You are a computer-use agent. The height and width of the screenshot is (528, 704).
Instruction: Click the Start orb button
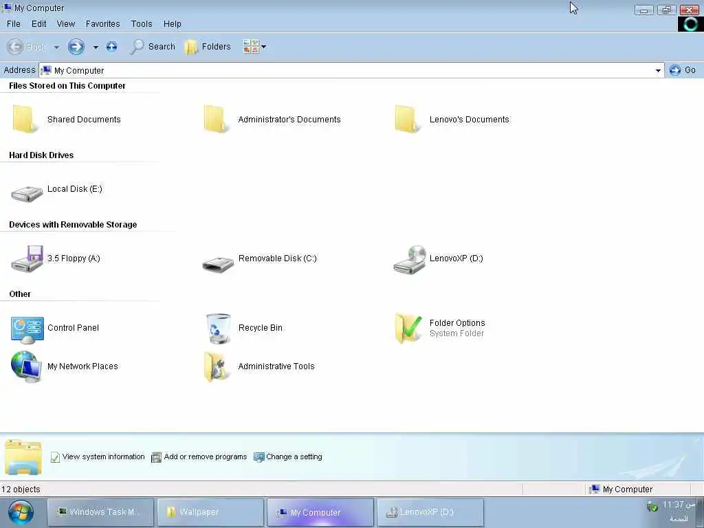point(20,513)
